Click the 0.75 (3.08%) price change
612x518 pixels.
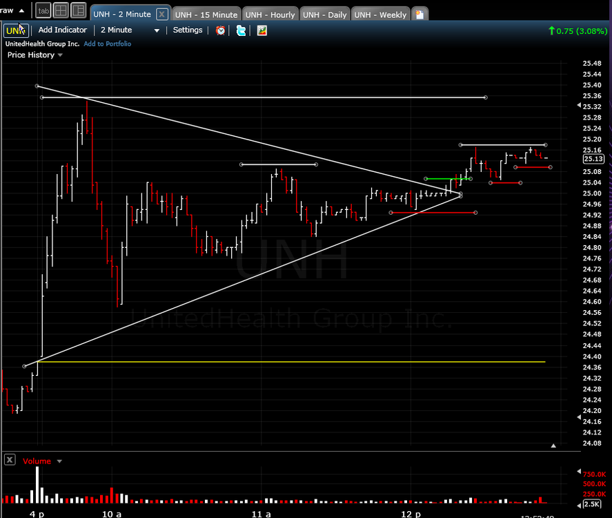(578, 31)
